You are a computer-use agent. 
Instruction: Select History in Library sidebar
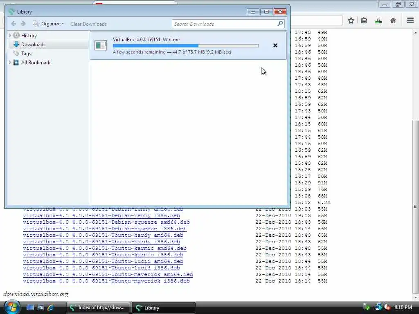[29, 36]
